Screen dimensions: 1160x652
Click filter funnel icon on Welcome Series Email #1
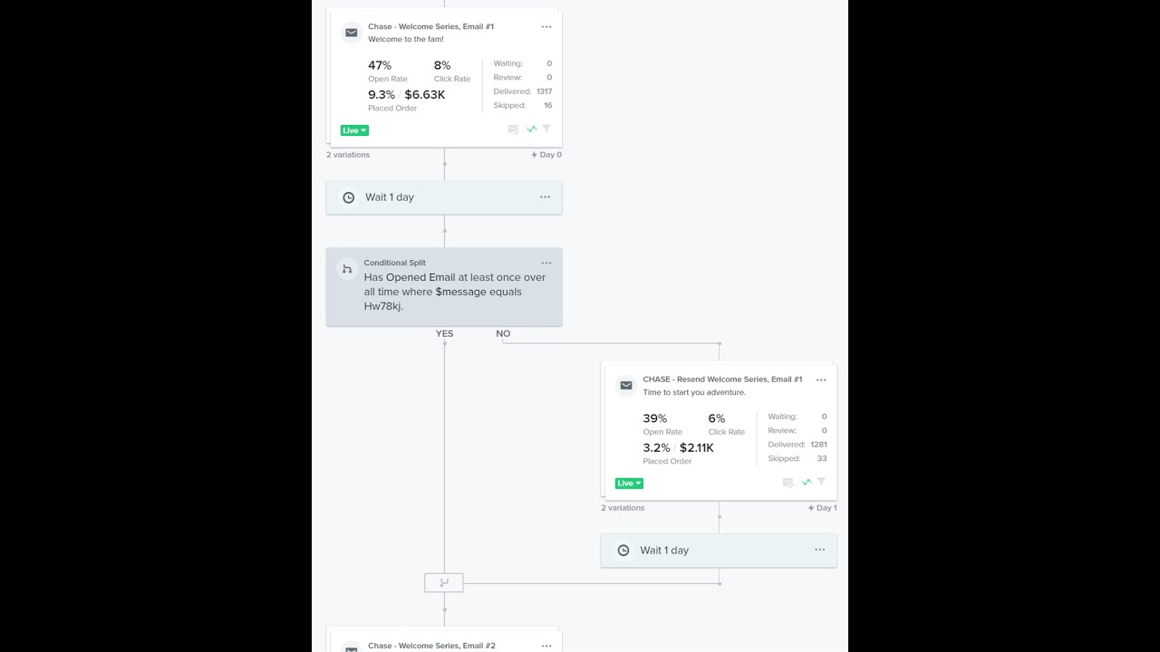click(546, 129)
